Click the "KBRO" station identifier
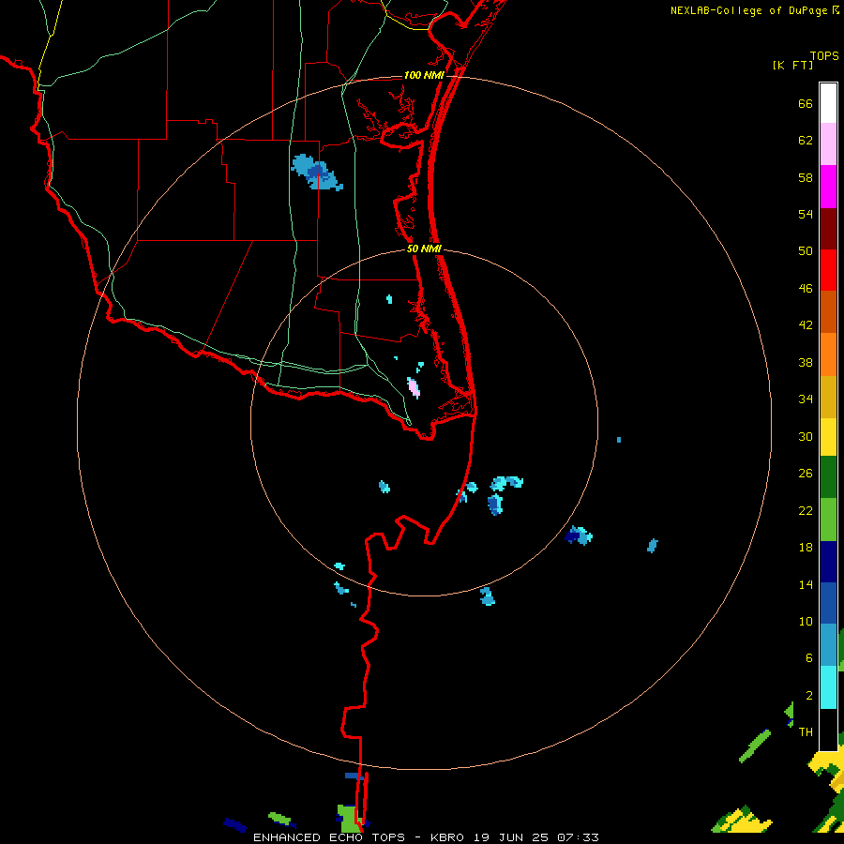 coord(448,837)
